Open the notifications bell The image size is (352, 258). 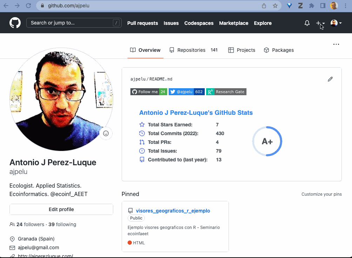pos(307,23)
